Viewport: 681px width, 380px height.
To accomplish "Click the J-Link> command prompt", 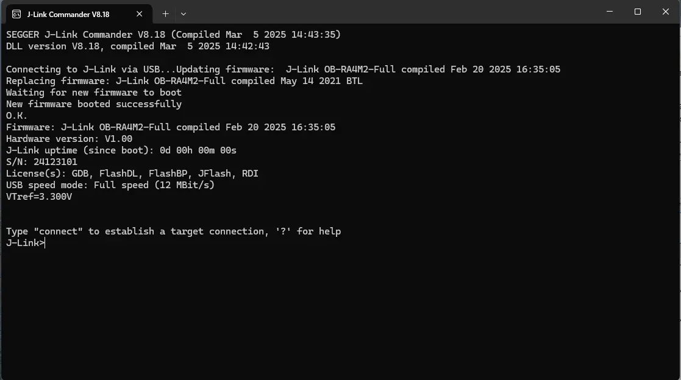I will pyautogui.click(x=26, y=243).
